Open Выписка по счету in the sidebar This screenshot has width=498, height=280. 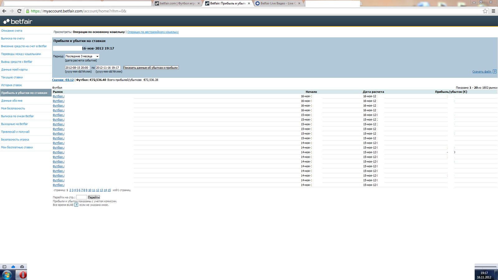tap(13, 39)
